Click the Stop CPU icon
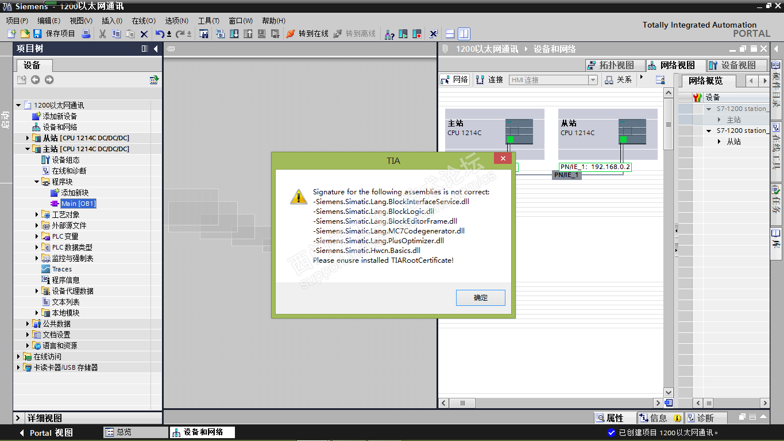 click(417, 34)
